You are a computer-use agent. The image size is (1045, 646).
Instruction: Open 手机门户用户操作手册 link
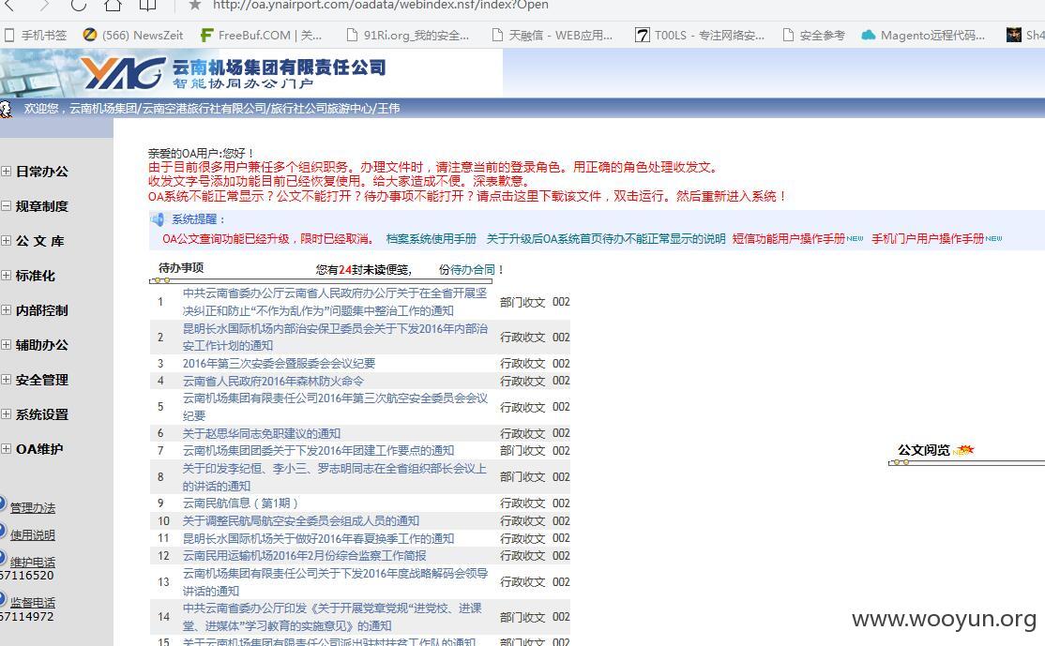928,238
